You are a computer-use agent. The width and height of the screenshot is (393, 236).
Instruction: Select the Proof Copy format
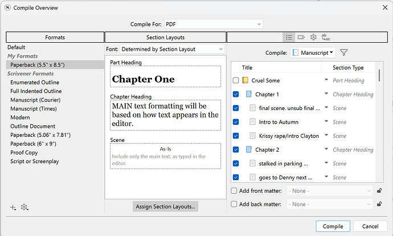(24, 152)
